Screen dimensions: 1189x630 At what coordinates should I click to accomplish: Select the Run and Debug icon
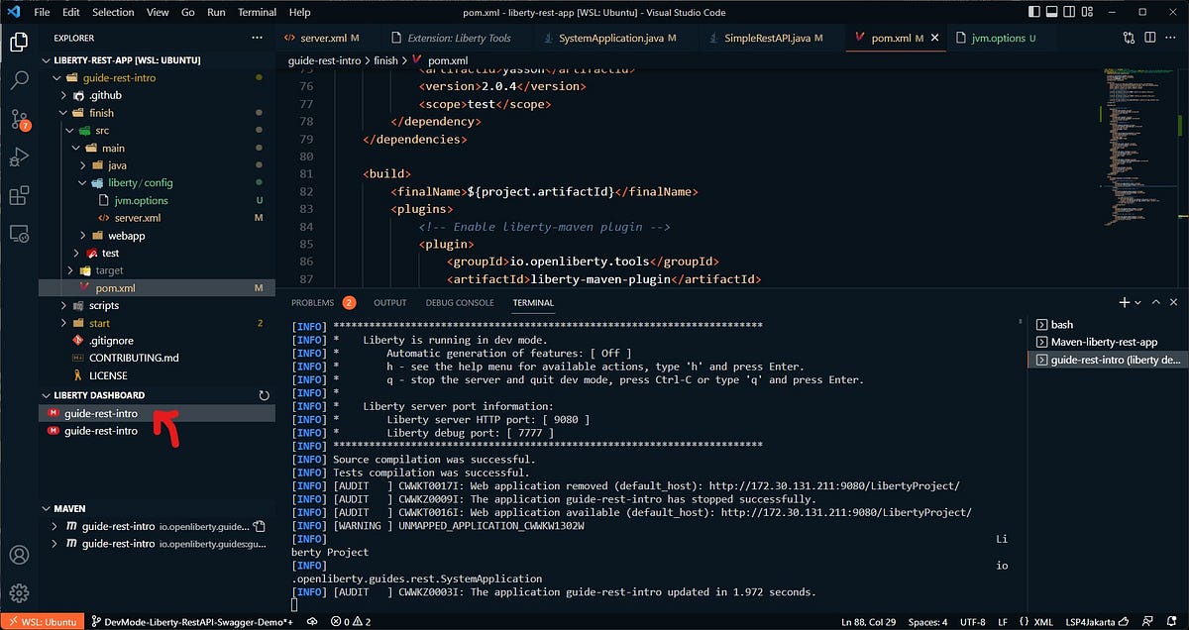click(20, 158)
